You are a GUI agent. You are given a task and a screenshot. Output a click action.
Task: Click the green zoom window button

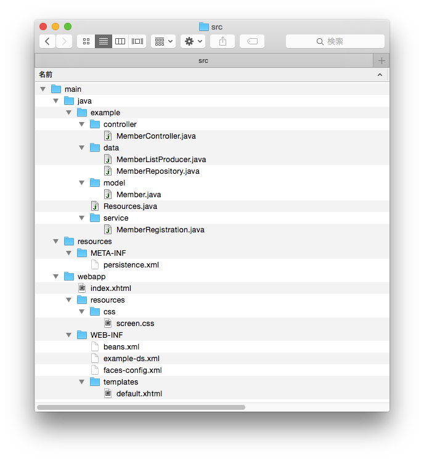(x=68, y=27)
